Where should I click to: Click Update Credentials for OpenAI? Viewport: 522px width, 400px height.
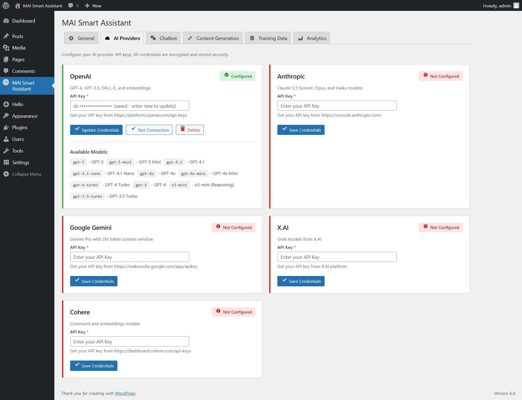click(96, 130)
